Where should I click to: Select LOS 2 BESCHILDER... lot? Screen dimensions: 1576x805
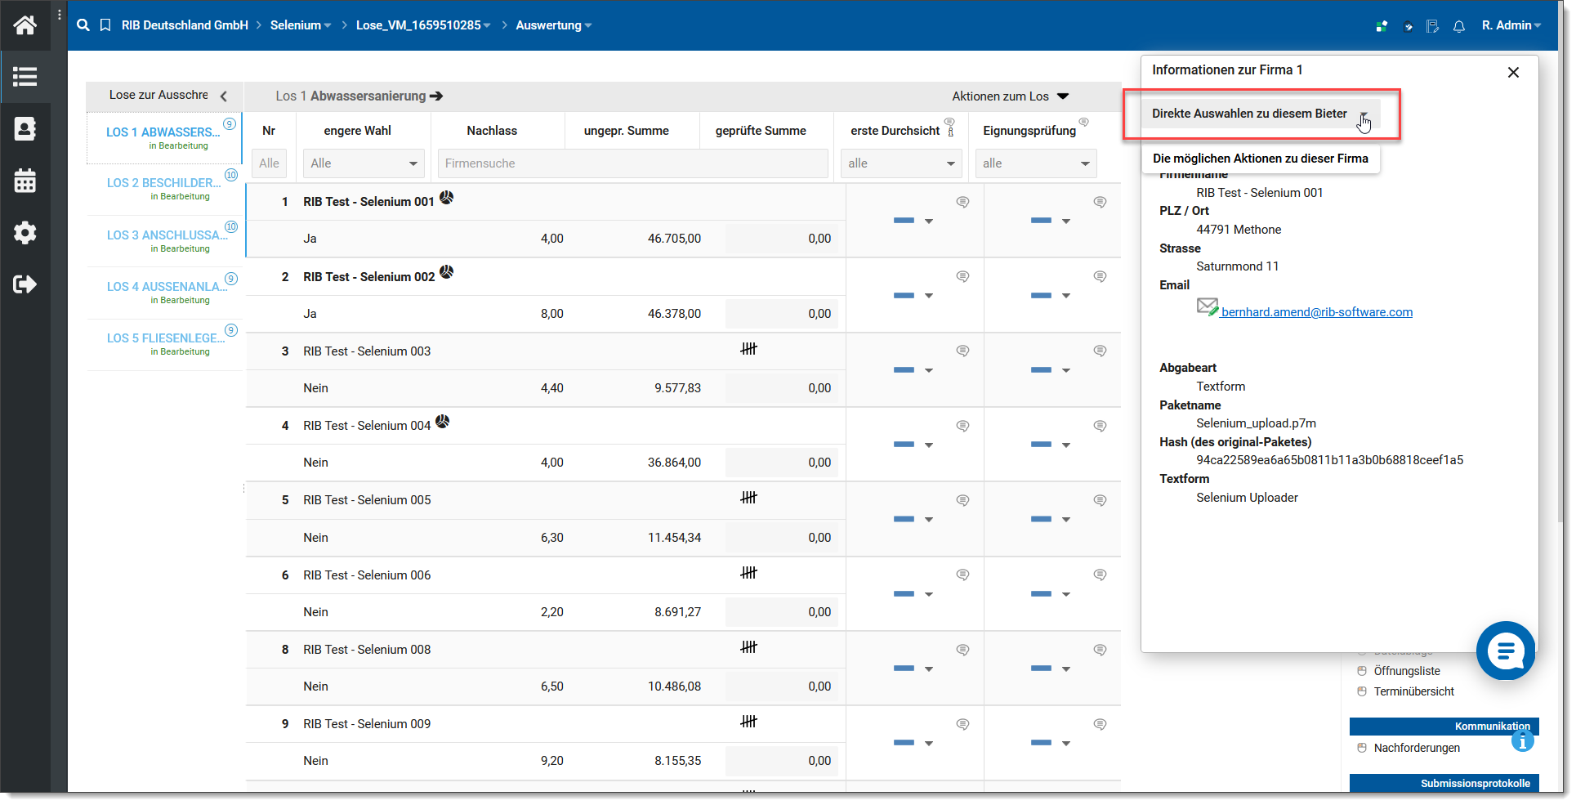164,189
